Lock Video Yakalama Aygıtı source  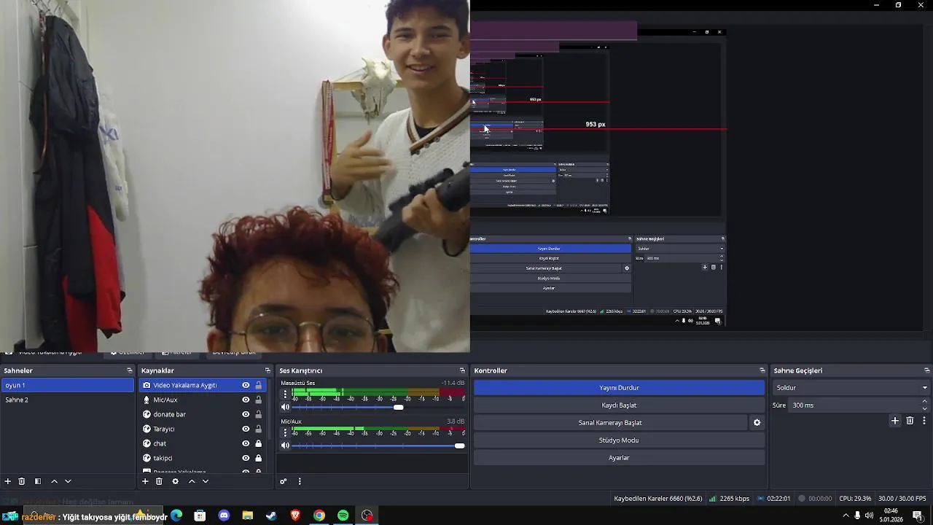coord(258,385)
